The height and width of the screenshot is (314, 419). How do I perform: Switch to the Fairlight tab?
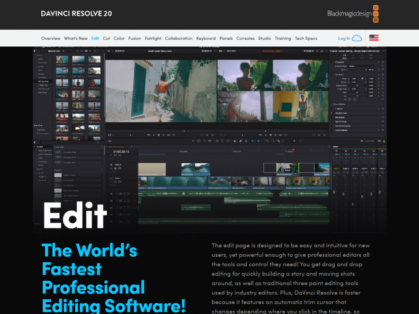click(153, 38)
